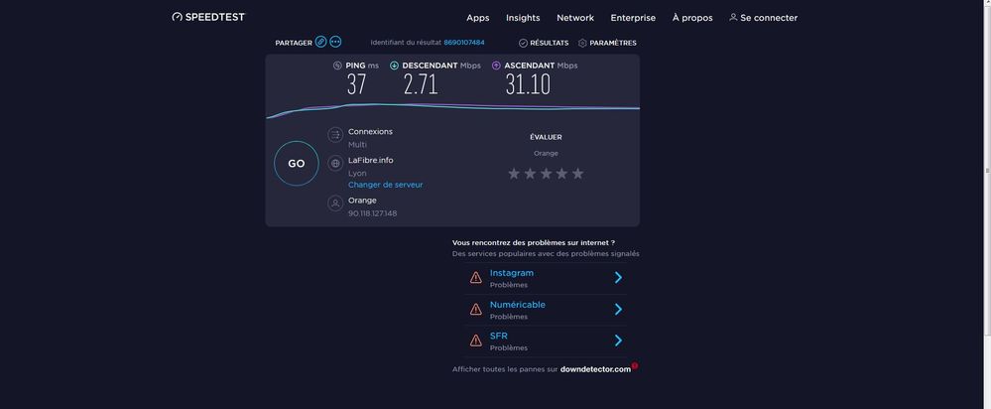Click the SFR warning triangle icon

click(x=476, y=341)
